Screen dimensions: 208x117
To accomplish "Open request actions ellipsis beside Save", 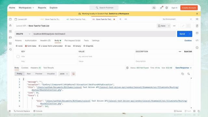I will [174, 26].
